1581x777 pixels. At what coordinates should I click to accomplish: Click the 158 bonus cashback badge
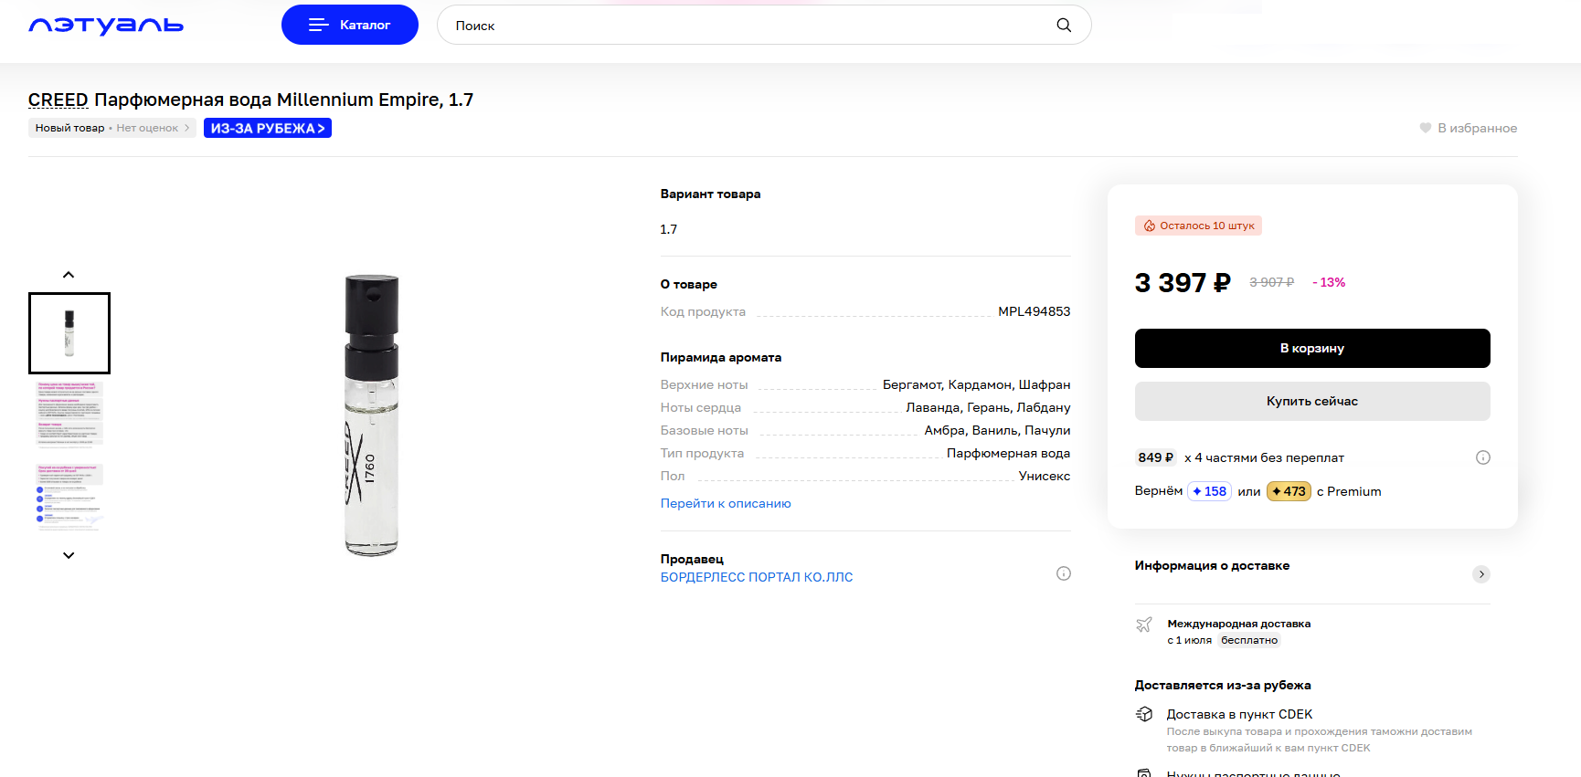coord(1209,491)
